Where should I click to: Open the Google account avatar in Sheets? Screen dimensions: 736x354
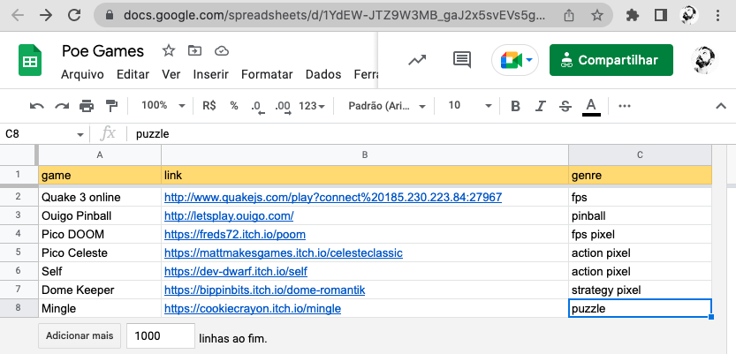pos(704,60)
